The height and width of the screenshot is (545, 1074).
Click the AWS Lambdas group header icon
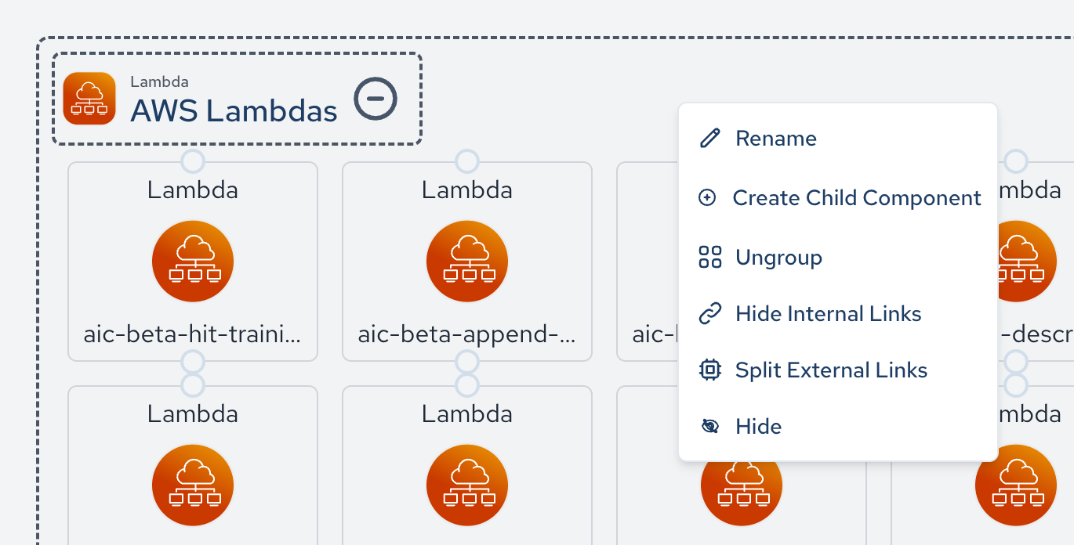tap(89, 99)
